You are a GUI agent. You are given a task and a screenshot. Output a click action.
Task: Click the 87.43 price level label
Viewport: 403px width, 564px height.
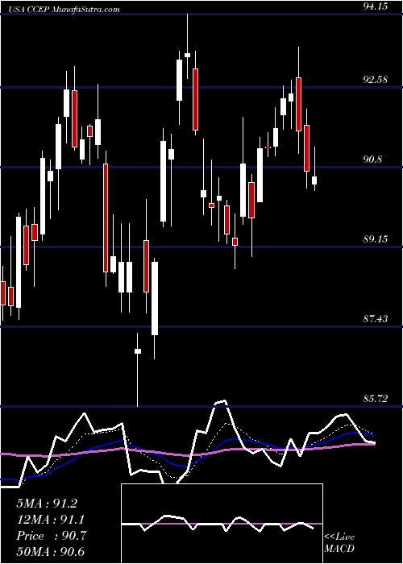tap(376, 319)
